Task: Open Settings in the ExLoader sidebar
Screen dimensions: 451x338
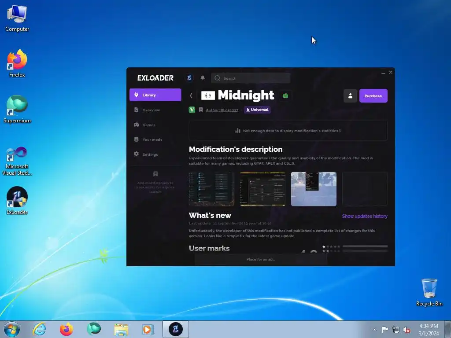Action: point(155,154)
